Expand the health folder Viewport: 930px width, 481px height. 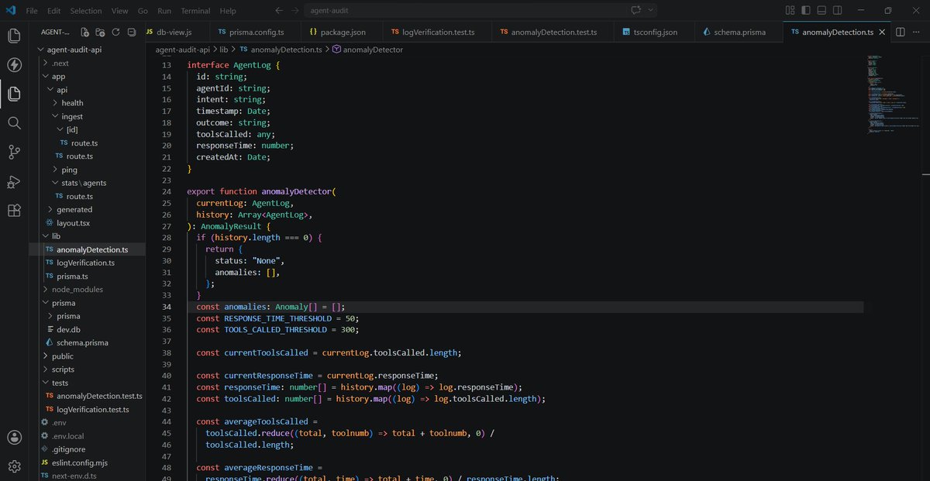[85, 103]
